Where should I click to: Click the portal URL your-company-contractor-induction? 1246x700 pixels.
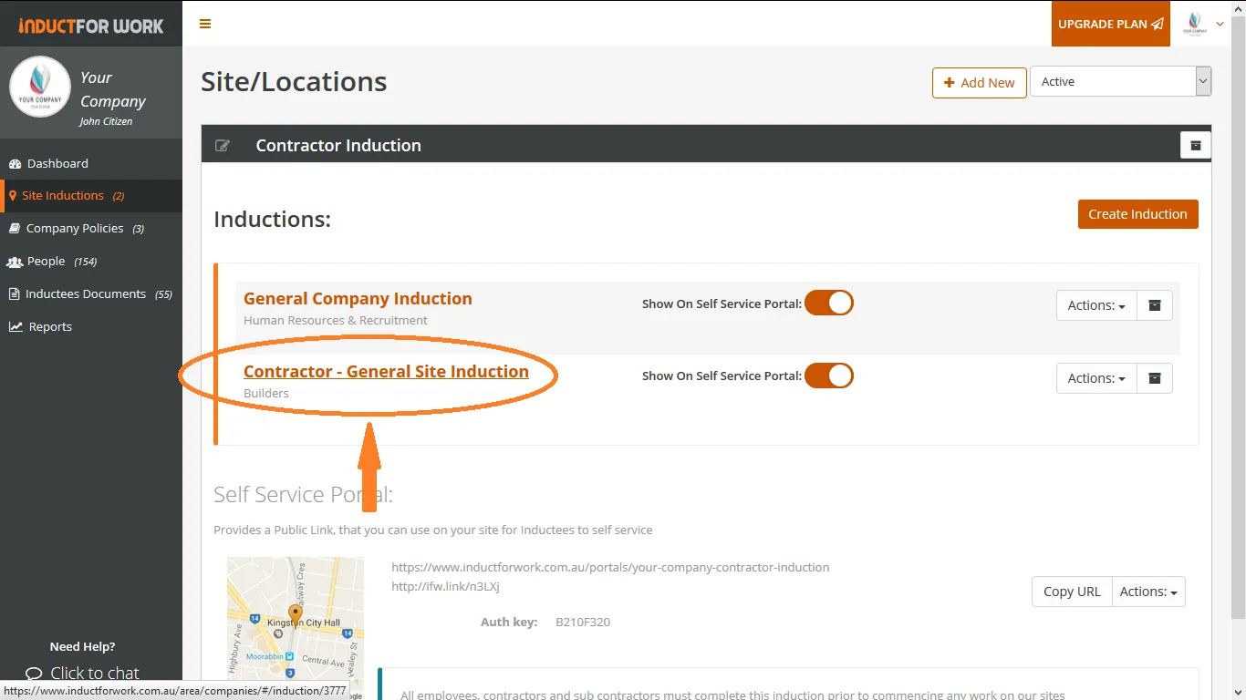click(610, 567)
